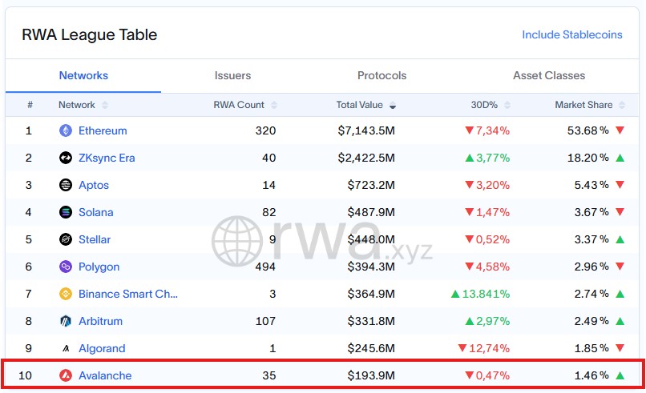Open the ZKsync Era network link
Image resolution: width=646 pixels, height=393 pixels.
point(107,158)
